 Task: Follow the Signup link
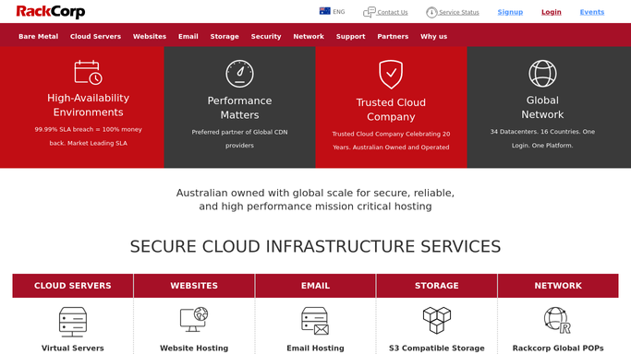(x=510, y=12)
